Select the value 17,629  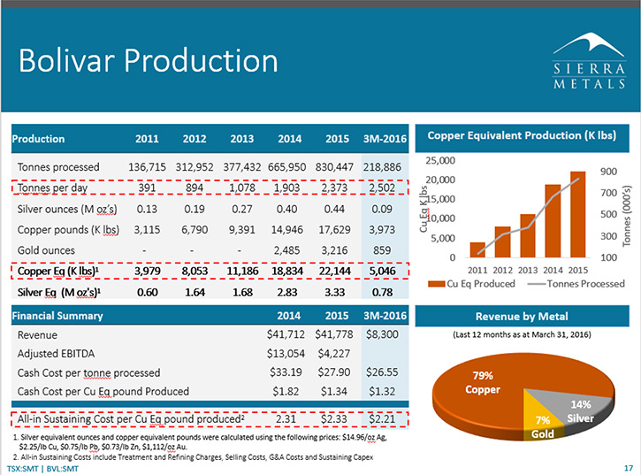tap(334, 230)
